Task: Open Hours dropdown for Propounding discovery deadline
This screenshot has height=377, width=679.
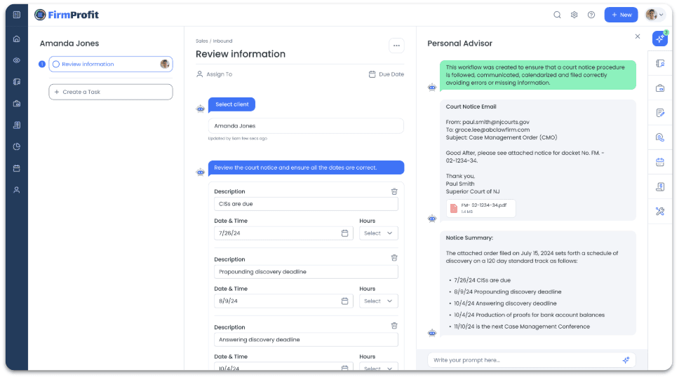Action: [x=378, y=301]
